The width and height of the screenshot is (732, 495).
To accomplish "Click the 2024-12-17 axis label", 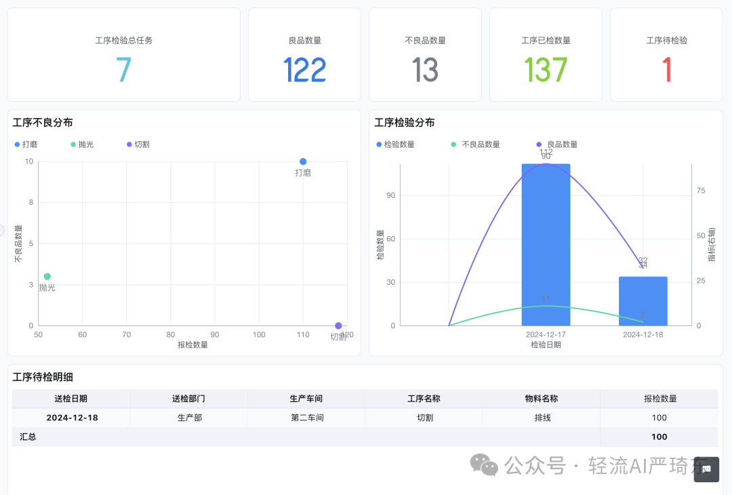I will 546,334.
